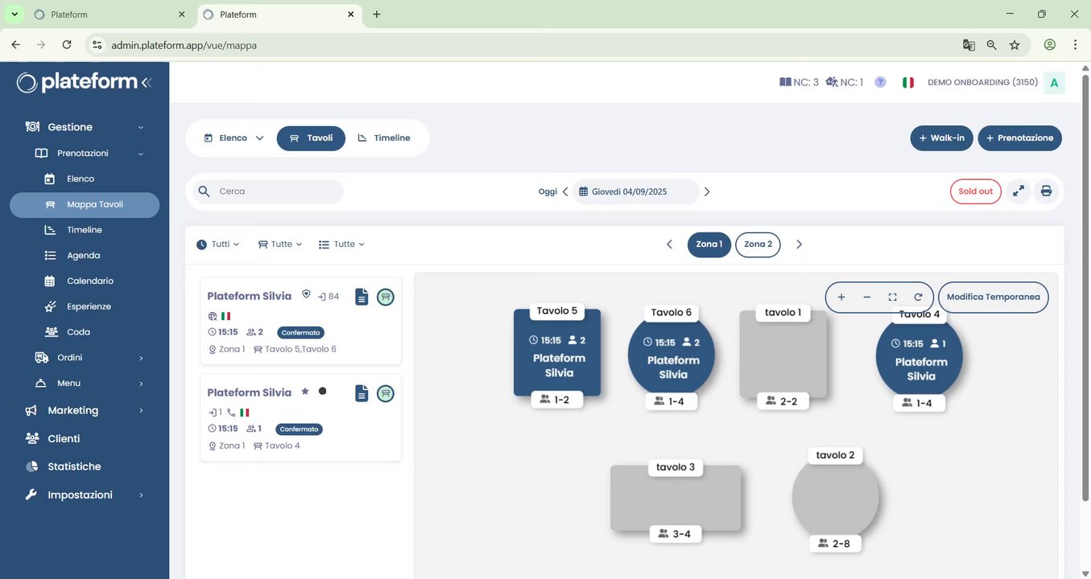Open the Tutte list filter dropdown
Image resolution: width=1091 pixels, height=579 pixels.
(x=342, y=244)
